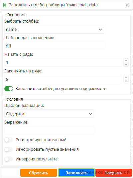Decrease the 'Начать с ряда' value with down arrow

126,64
